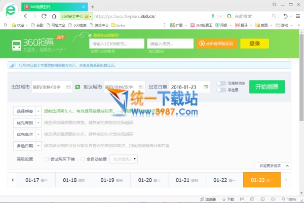Image resolution: width=304 pixels, height=203 pixels.
Task: Toggle the 学生票 student ticket switch
Action: click(x=221, y=90)
